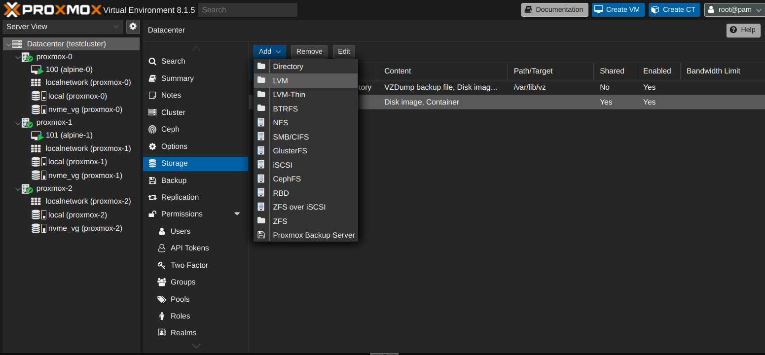Click inside the top Search field
This screenshot has height=355, width=765.
[x=247, y=9]
